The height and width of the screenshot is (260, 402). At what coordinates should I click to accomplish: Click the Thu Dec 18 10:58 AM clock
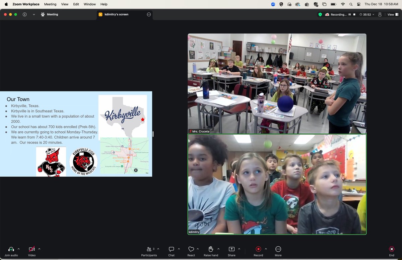[x=381, y=4]
